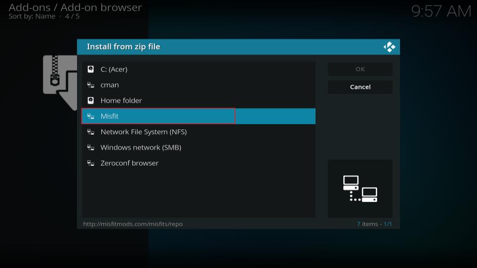
Task: Click the Add-ons / Add-on browser heading
Action: pyautogui.click(x=75, y=7)
